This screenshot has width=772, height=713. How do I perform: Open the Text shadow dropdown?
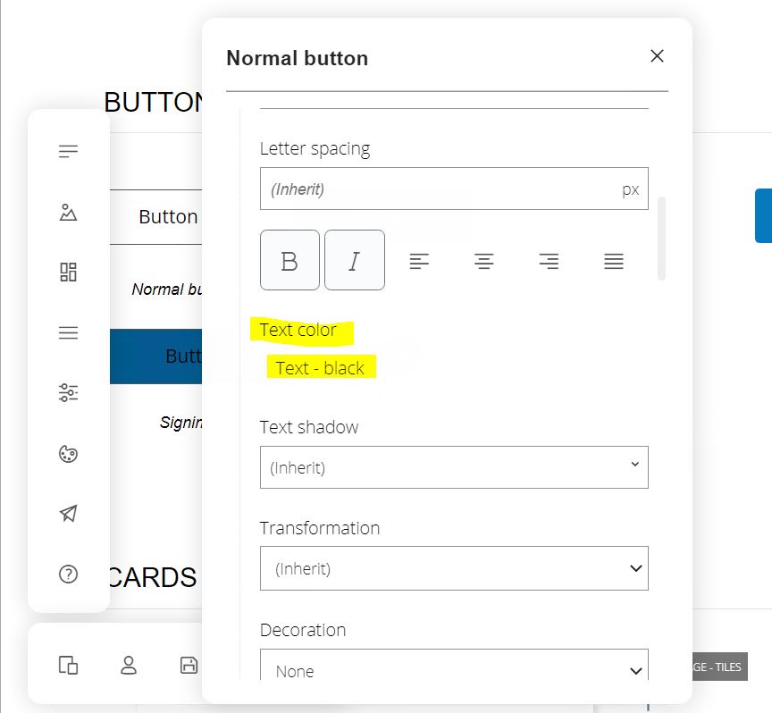(x=454, y=467)
